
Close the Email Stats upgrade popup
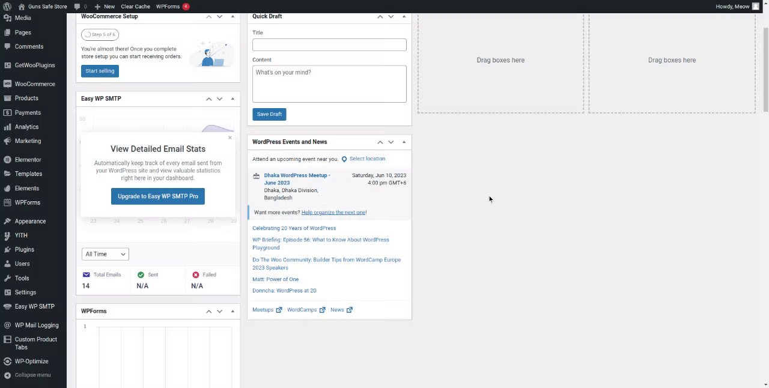point(229,138)
